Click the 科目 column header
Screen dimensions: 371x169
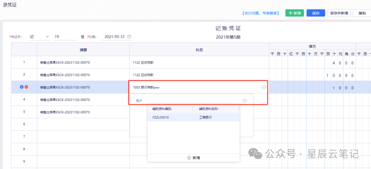[199, 50]
